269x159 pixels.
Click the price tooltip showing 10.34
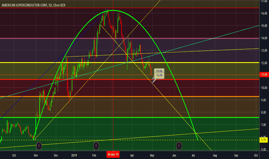tap(159, 75)
